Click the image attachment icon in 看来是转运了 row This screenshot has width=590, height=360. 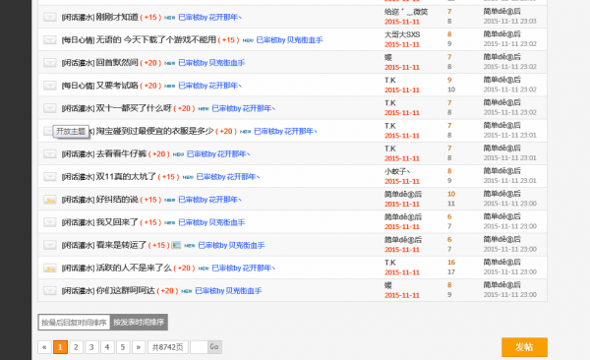[176, 245]
